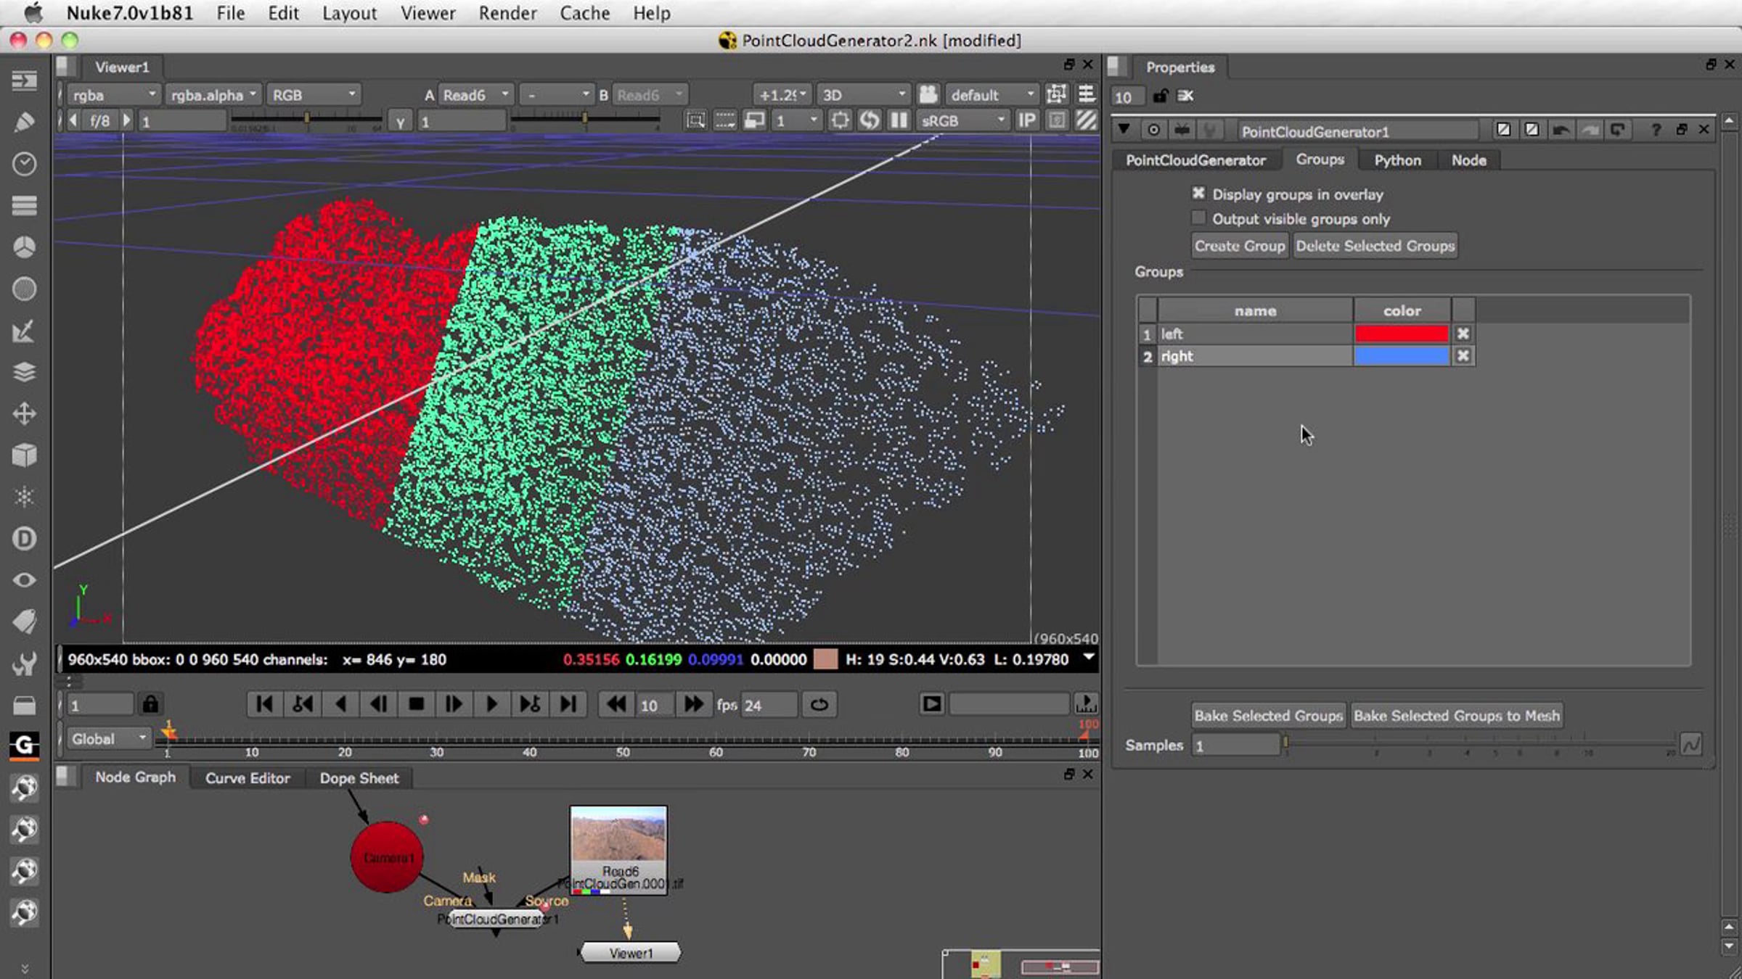Select the Camera1 node in Node Graph
The height and width of the screenshot is (979, 1742).
pyautogui.click(x=387, y=856)
